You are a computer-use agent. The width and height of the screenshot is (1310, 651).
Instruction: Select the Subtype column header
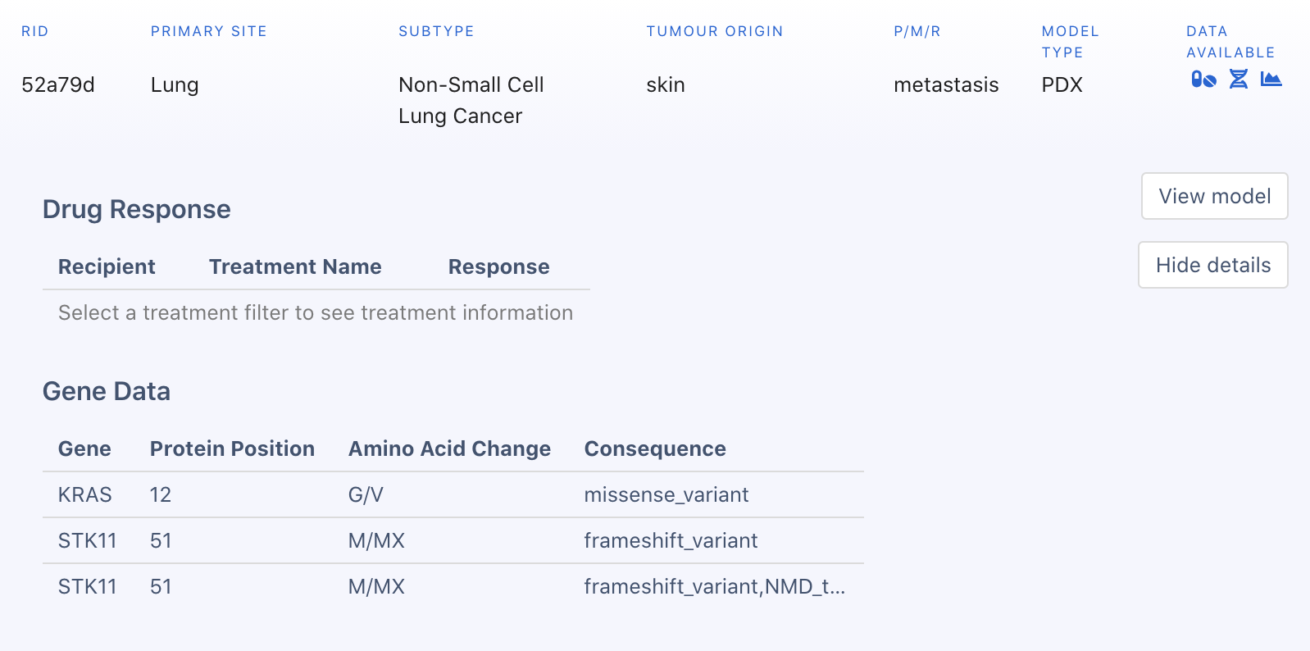[436, 31]
